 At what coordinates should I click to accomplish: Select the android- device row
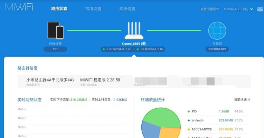coord(217,120)
